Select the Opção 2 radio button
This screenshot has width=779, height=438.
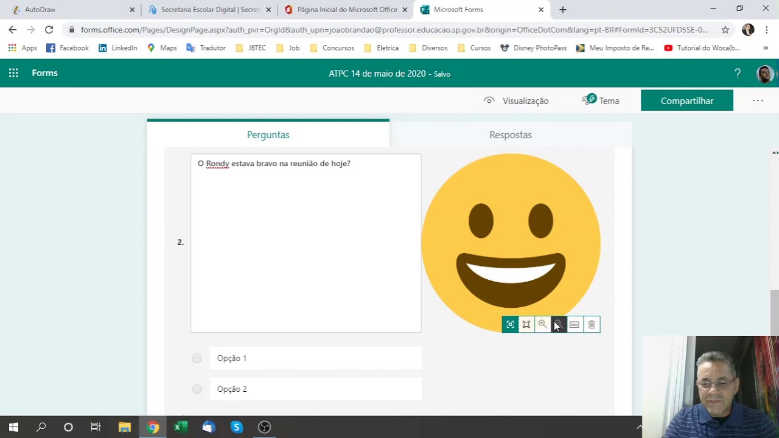[197, 389]
